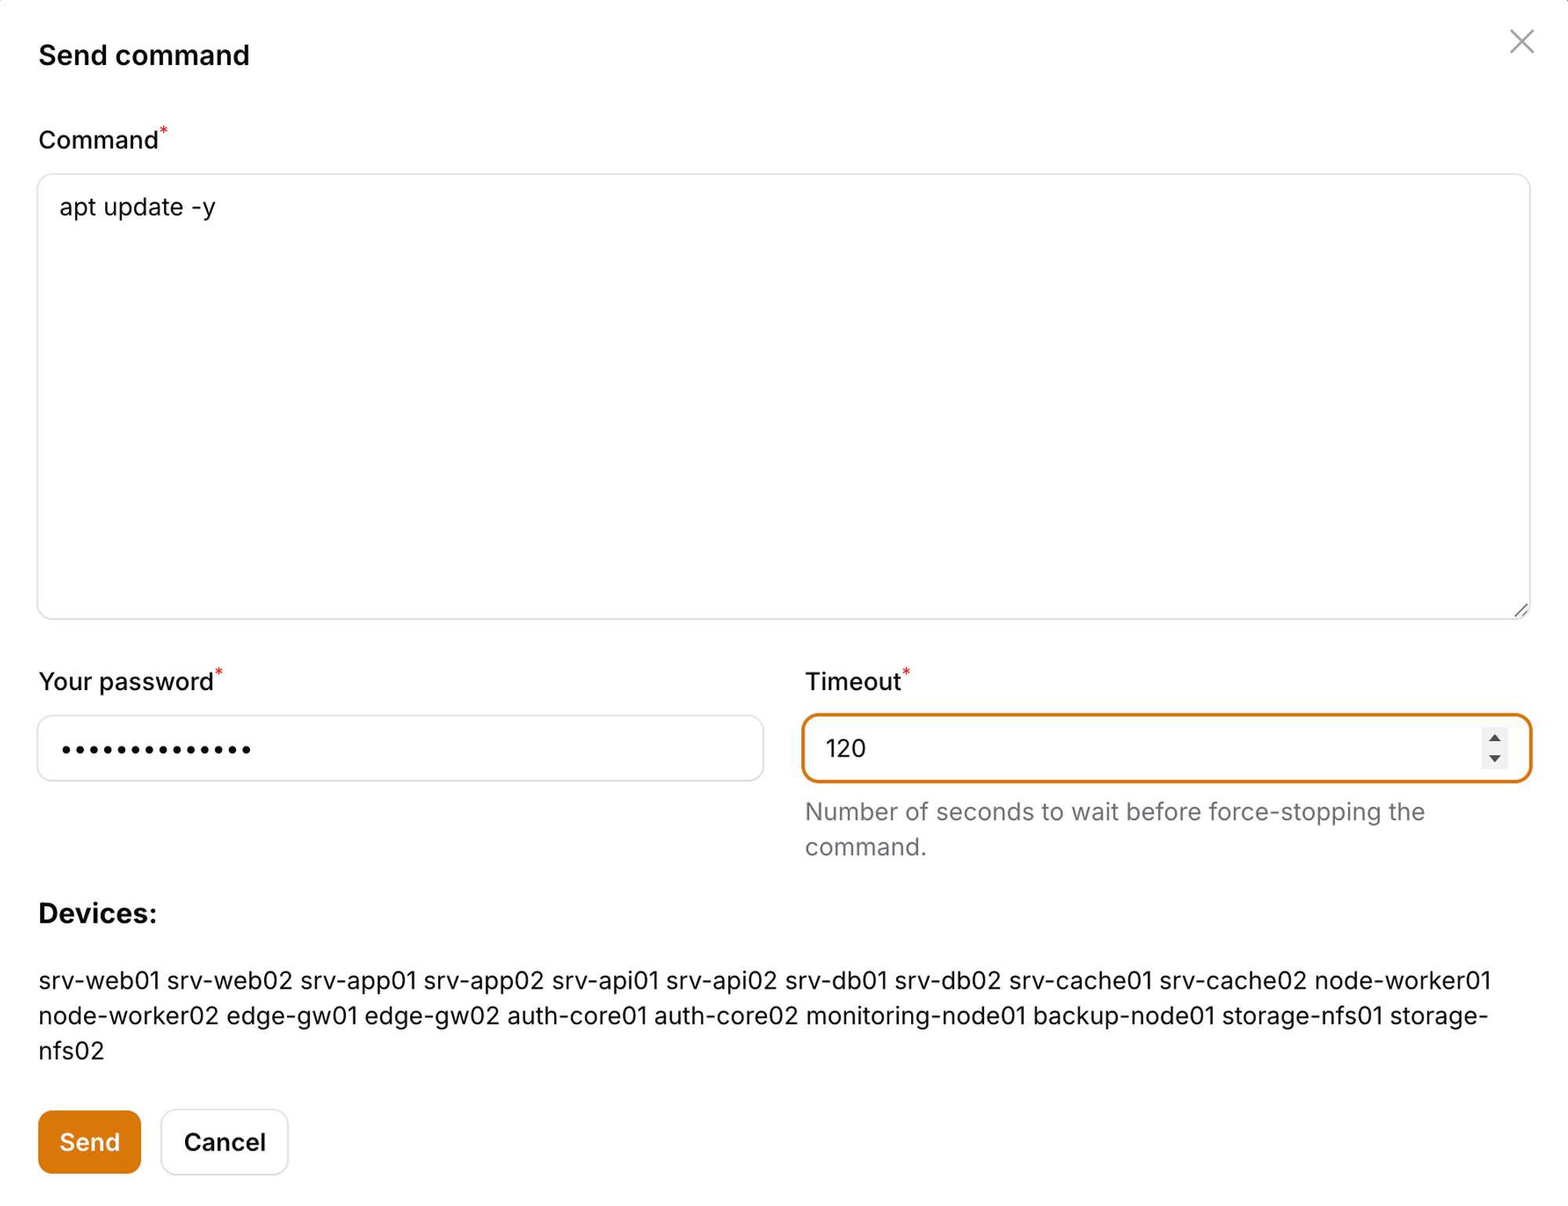Click the monitoring-node01 device name

pyautogui.click(x=915, y=1015)
